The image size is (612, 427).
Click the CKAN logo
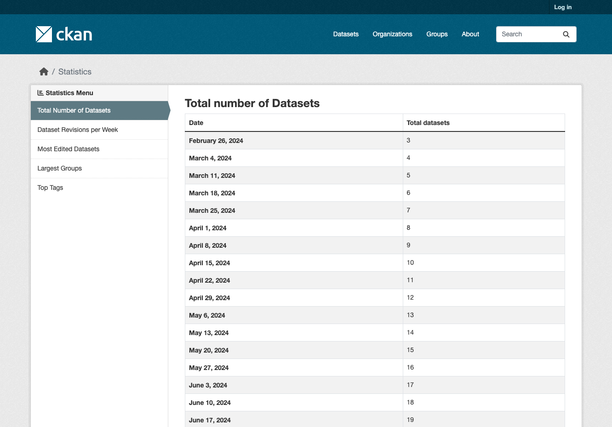(64, 34)
